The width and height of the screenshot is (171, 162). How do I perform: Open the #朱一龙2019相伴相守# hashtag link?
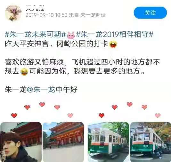pyautogui.click(x=115, y=35)
